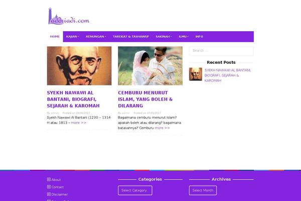
Task: Click the icon beside Contact
Action: coord(49,187)
